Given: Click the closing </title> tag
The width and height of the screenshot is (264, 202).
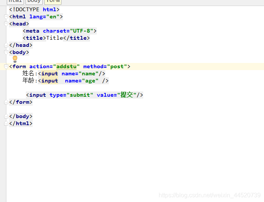Looking at the screenshot, I should point(76,38).
